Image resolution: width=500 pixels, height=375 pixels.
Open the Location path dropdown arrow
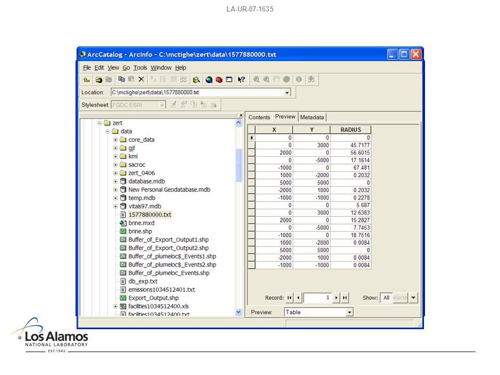pyautogui.click(x=287, y=93)
